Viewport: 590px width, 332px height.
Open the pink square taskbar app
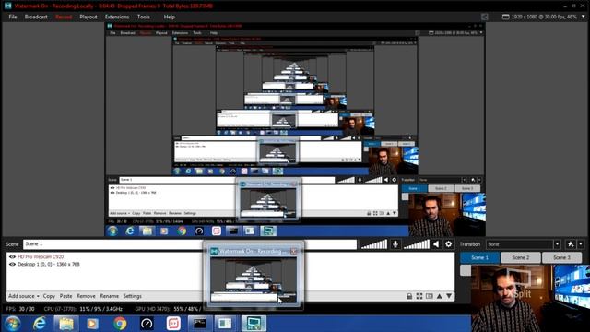(173, 324)
